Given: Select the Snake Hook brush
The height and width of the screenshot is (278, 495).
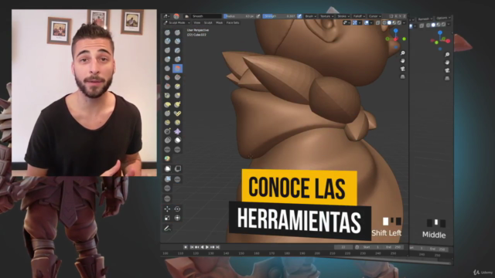Looking at the screenshot, I should pos(177,104).
